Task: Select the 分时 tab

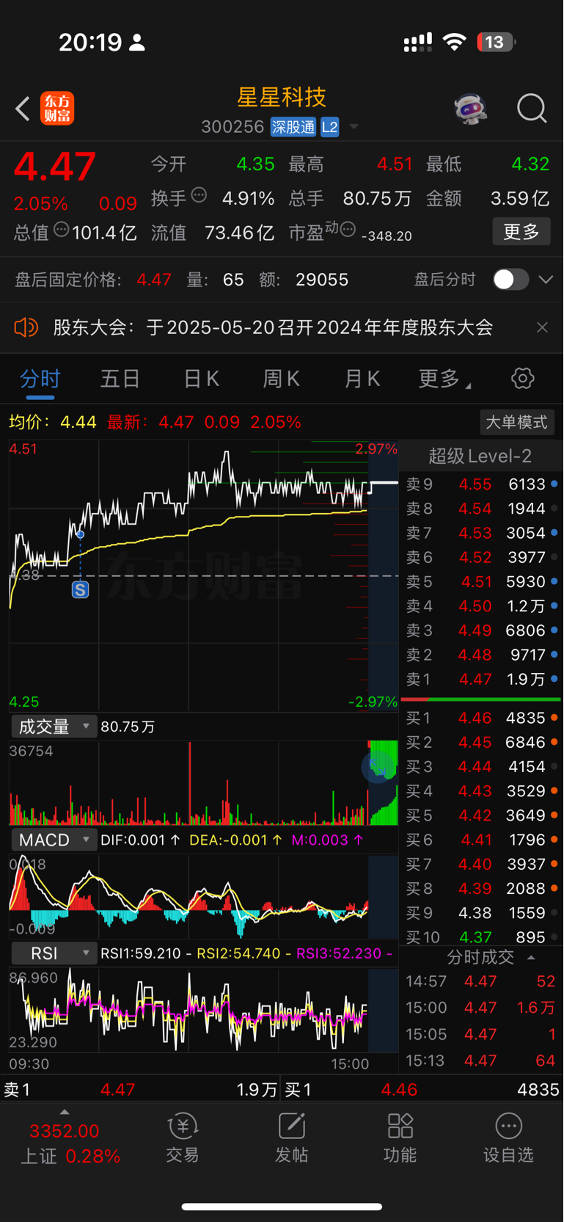Action: click(40, 379)
